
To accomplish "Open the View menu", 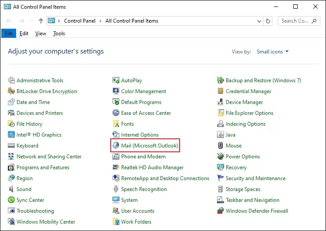I will click(41, 33).
